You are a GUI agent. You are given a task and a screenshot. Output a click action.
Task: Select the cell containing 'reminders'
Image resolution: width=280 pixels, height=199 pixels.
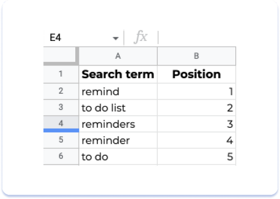tap(118, 124)
